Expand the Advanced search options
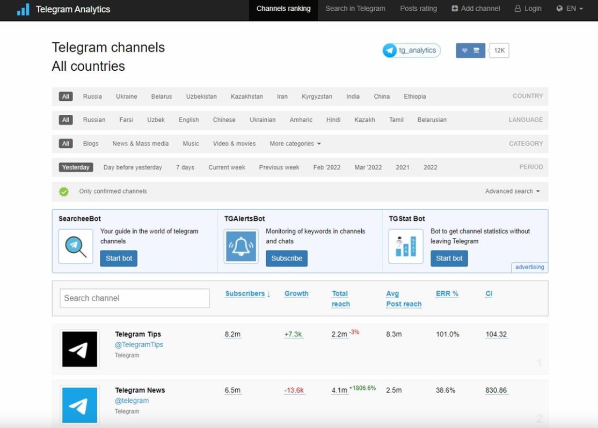Viewport: 598px width, 428px height. 512,191
